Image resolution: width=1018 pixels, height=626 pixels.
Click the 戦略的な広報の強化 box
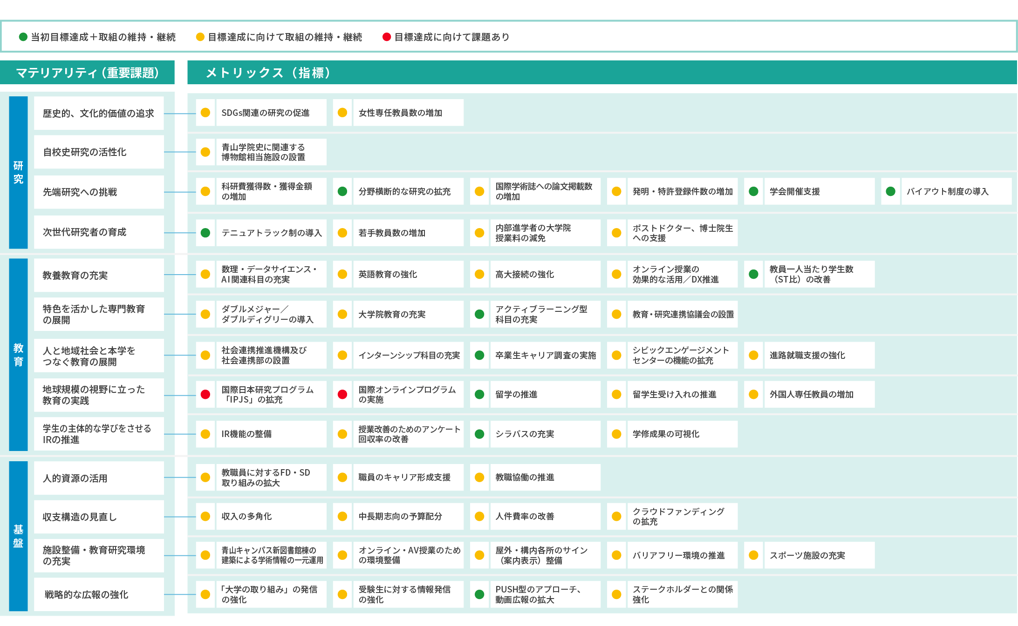[x=99, y=594]
